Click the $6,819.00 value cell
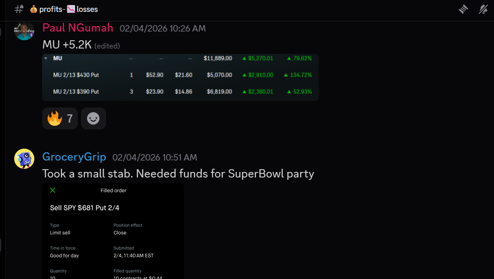 click(219, 91)
